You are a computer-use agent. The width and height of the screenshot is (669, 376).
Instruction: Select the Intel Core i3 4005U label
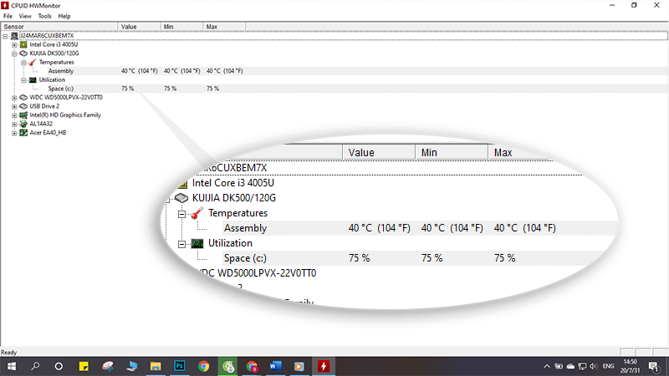54,44
